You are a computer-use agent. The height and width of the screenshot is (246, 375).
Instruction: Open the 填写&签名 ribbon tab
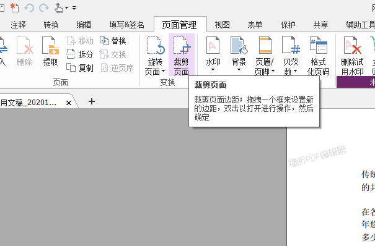click(x=126, y=25)
